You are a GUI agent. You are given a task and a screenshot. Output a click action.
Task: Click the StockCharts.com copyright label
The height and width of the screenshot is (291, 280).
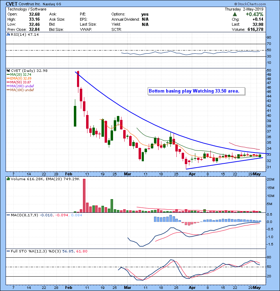250,4
